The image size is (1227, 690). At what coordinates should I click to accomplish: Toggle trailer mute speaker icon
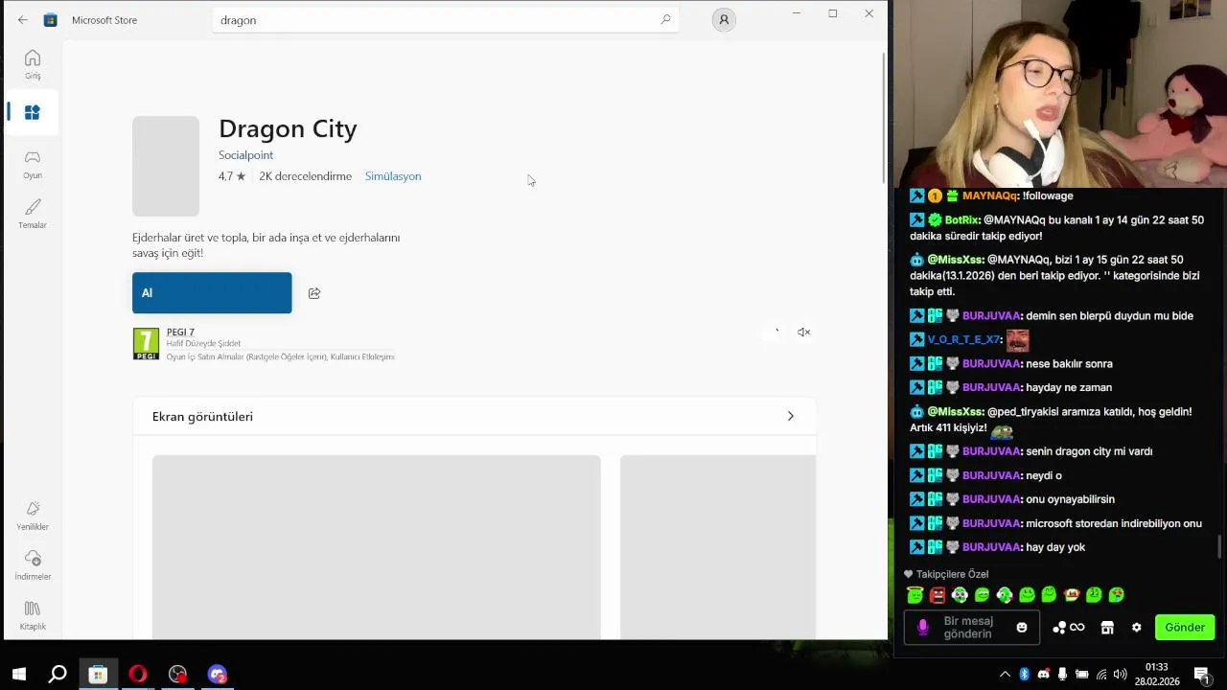click(x=804, y=333)
